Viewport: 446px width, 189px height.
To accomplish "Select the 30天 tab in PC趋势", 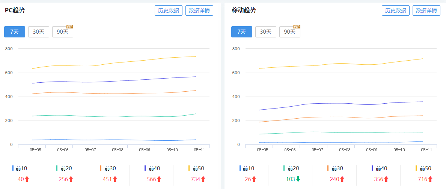I will point(39,32).
